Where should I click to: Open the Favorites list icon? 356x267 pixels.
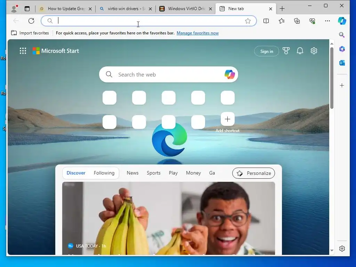282,21
